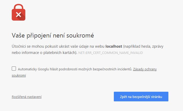Click the underlined word 'soukromí' link
Image resolution: width=183 pixels, height=111 pixels.
pyautogui.click(x=19, y=76)
